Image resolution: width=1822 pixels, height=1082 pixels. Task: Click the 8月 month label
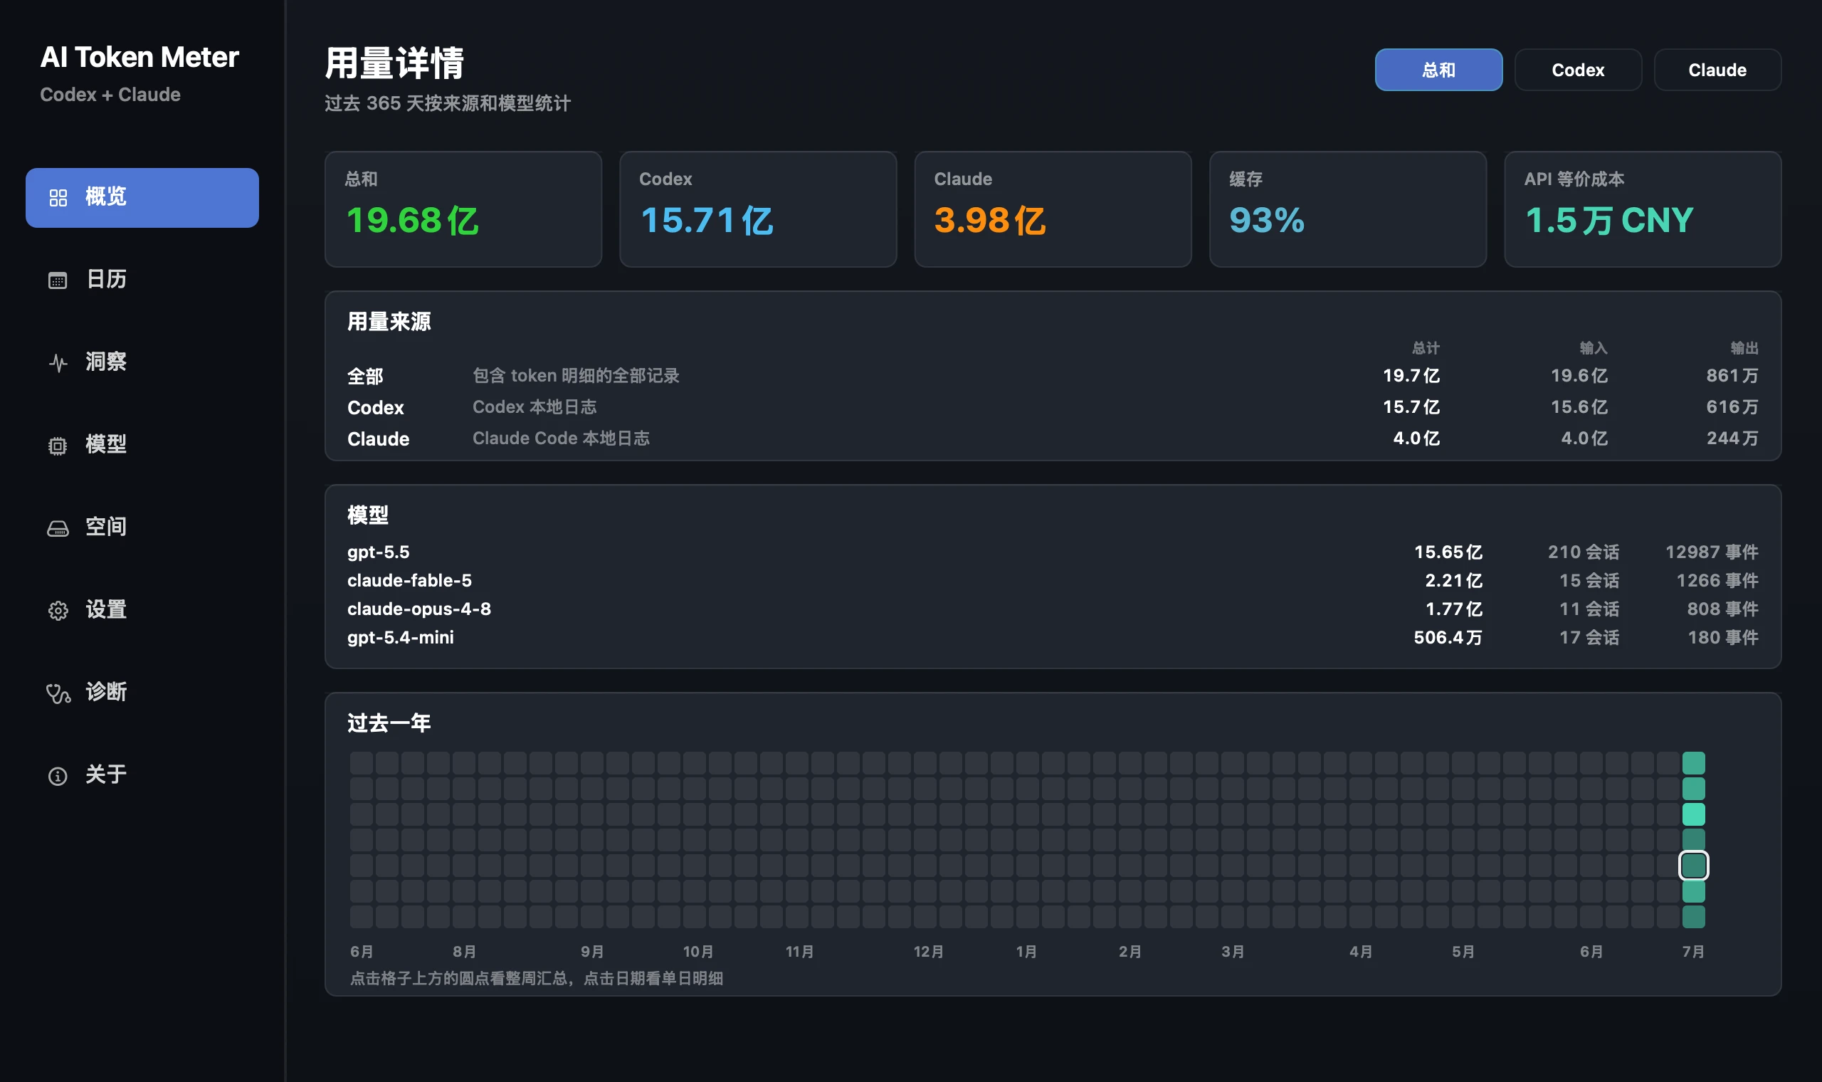click(464, 952)
